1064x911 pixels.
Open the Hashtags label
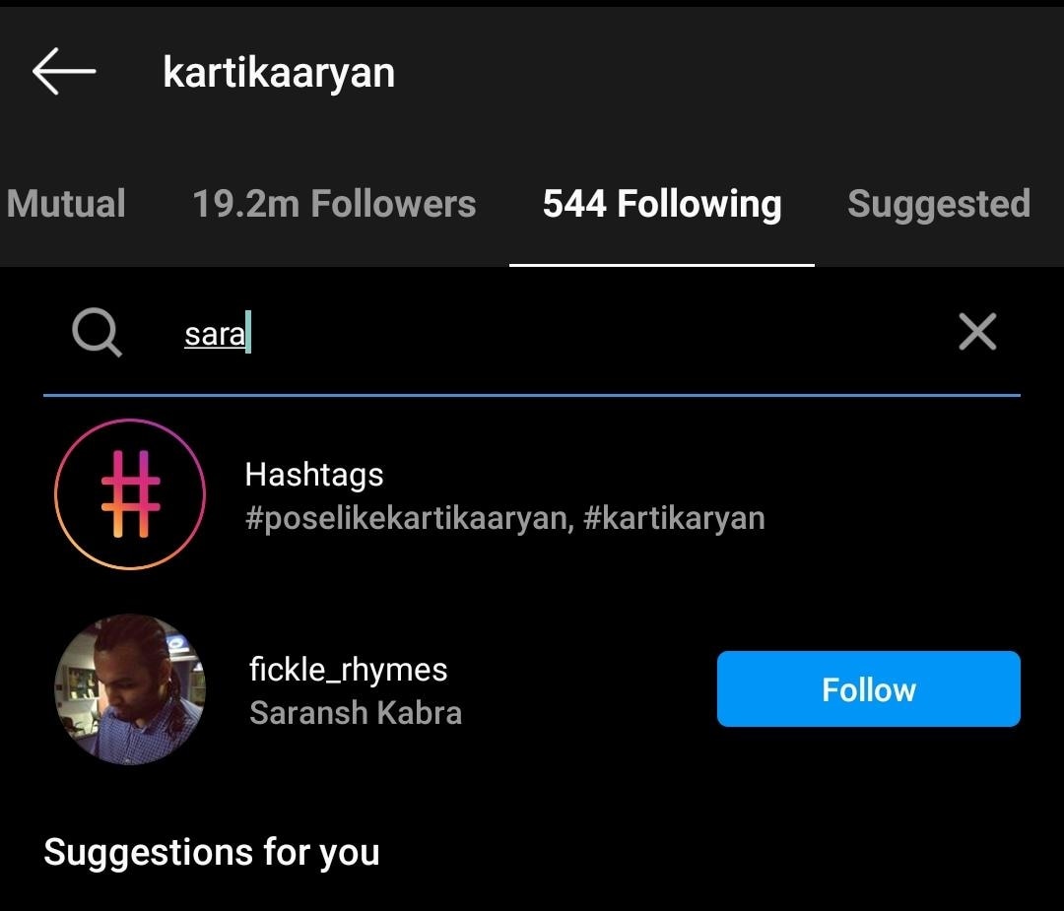tap(313, 475)
